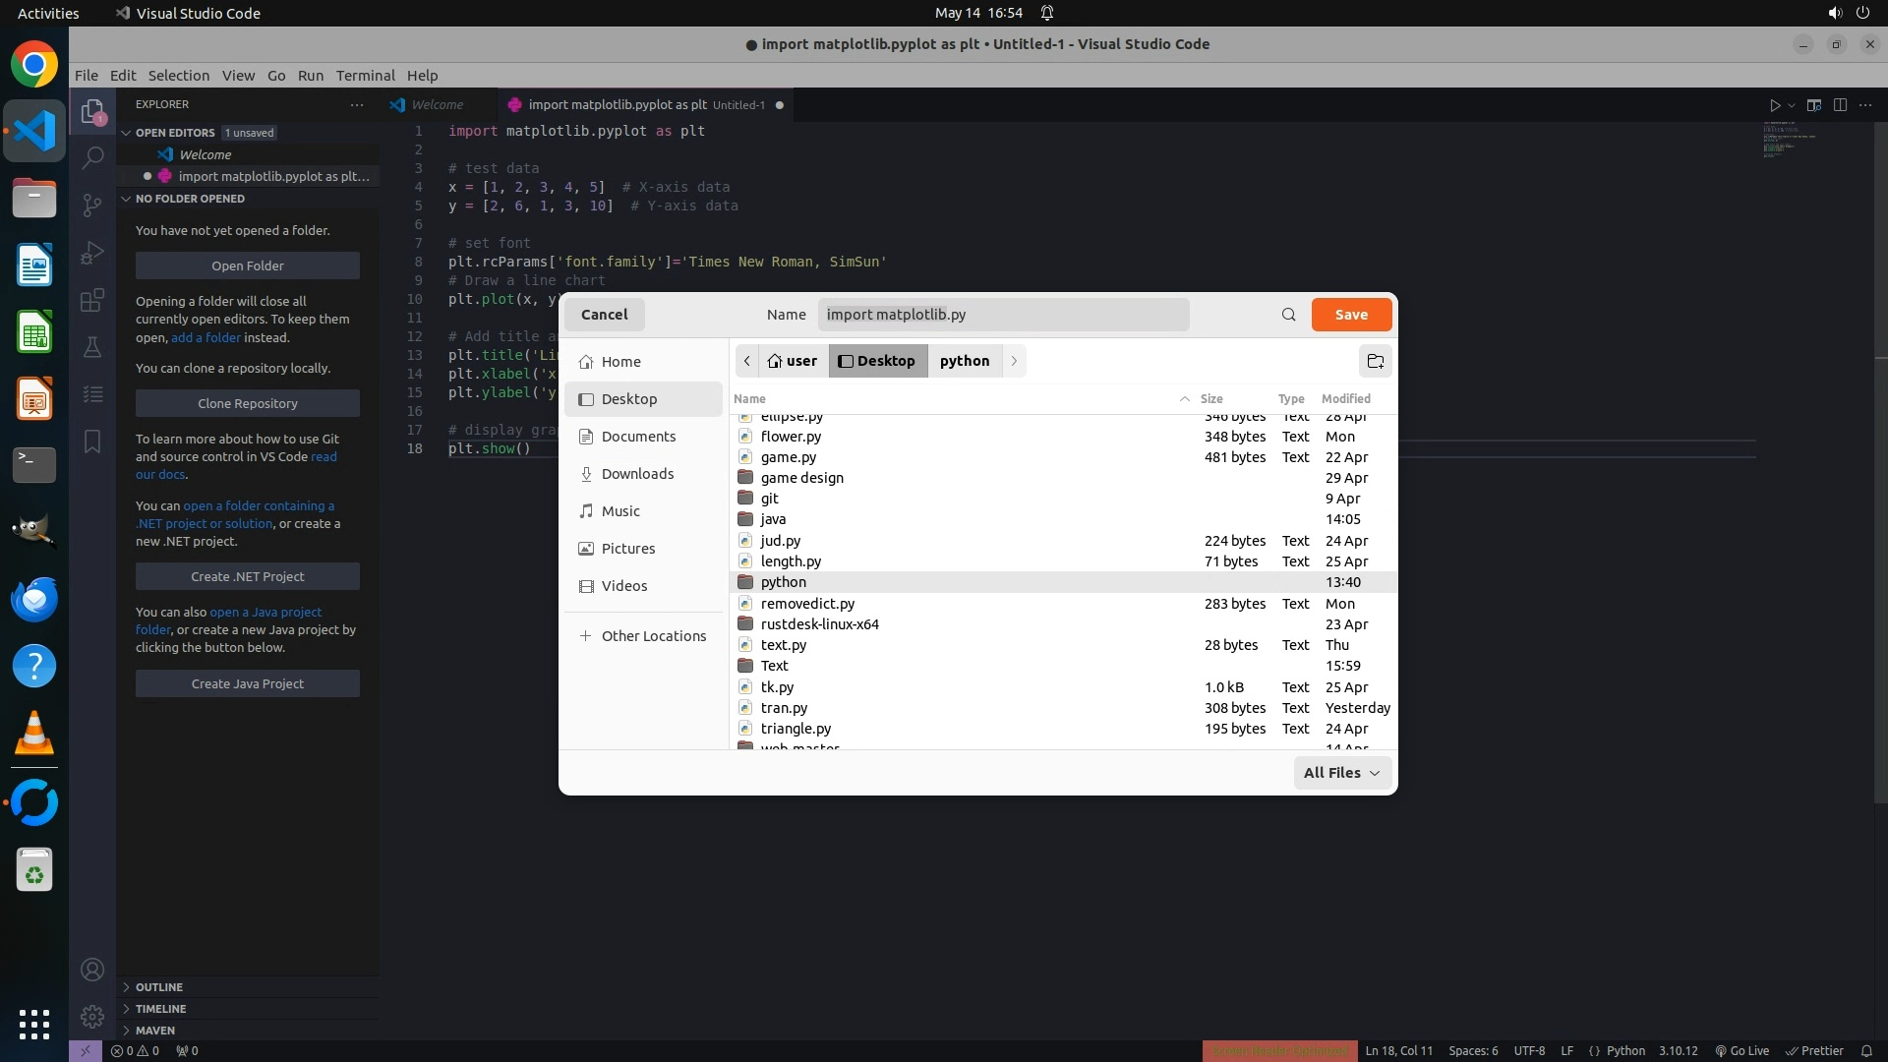Image resolution: width=1888 pixels, height=1062 pixels.
Task: Open Extensions view icon
Action: pos(92,300)
